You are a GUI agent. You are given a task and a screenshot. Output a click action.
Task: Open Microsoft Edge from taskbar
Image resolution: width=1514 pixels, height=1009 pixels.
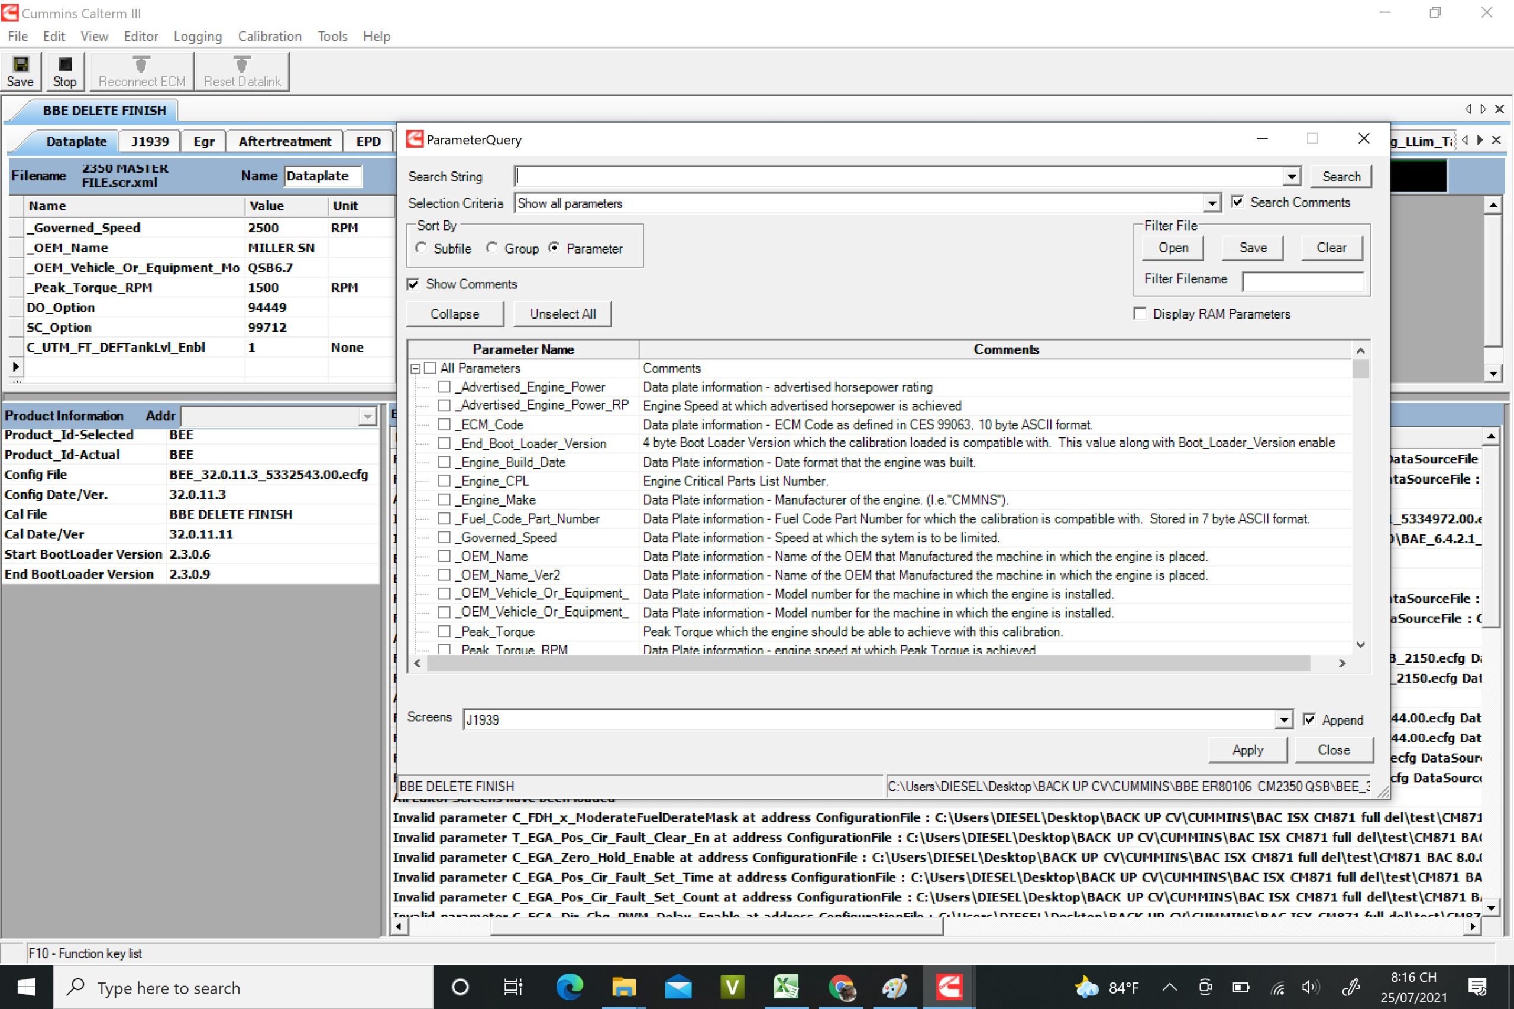(569, 987)
